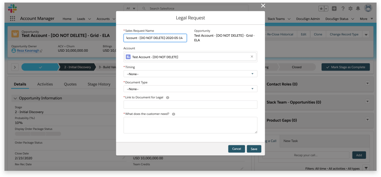Open the notifications bell icon

click(358, 8)
